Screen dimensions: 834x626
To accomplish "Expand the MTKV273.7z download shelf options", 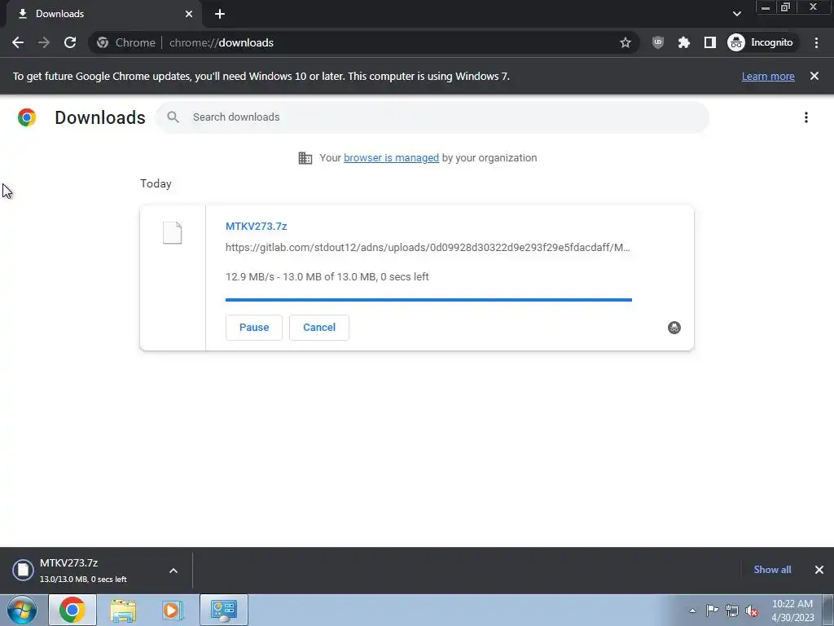I will pyautogui.click(x=173, y=571).
